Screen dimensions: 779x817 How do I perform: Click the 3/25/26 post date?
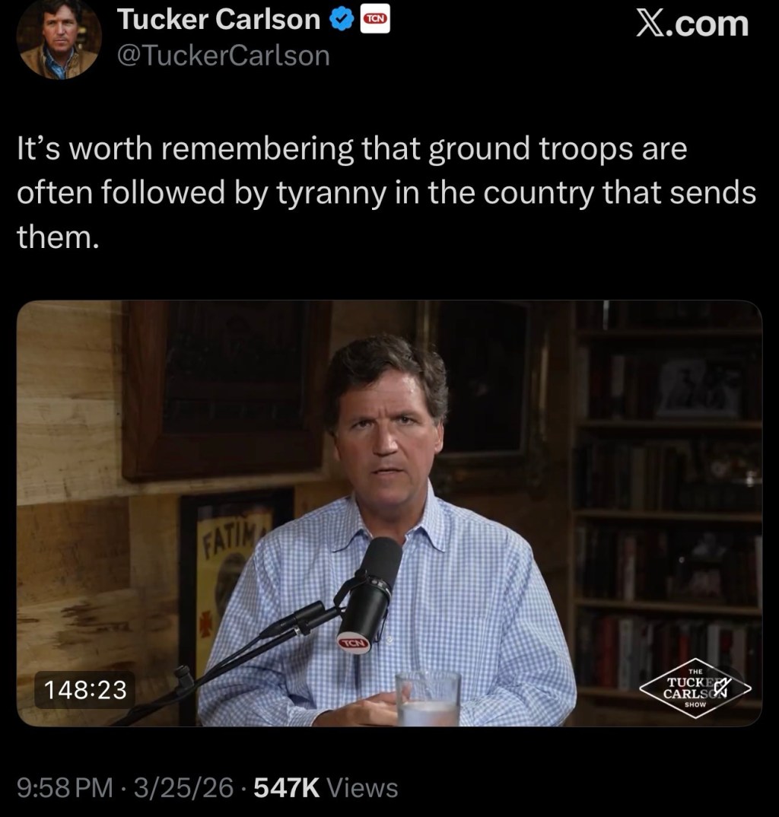point(183,787)
